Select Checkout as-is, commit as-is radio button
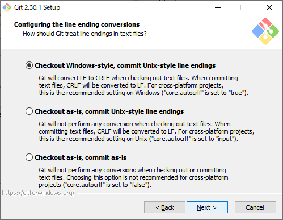This screenshot has height=220, width=283. 29,157
